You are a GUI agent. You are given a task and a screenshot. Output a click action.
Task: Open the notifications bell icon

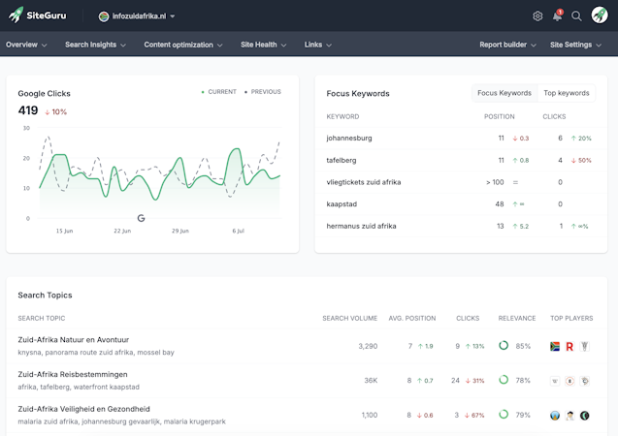[x=557, y=16]
